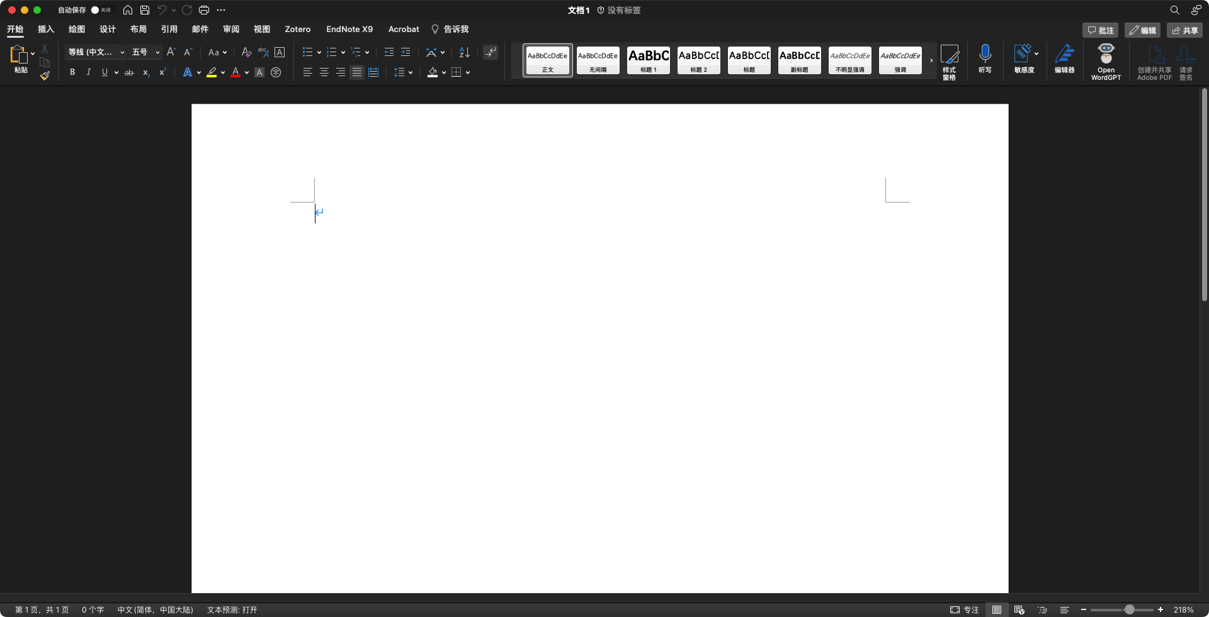The image size is (1209, 617).
Task: Open search magnifier in title bar
Action: (1175, 10)
